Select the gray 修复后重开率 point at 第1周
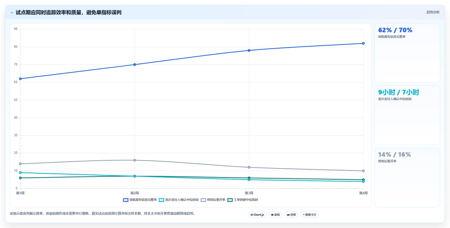450x228 pixels. (20, 164)
